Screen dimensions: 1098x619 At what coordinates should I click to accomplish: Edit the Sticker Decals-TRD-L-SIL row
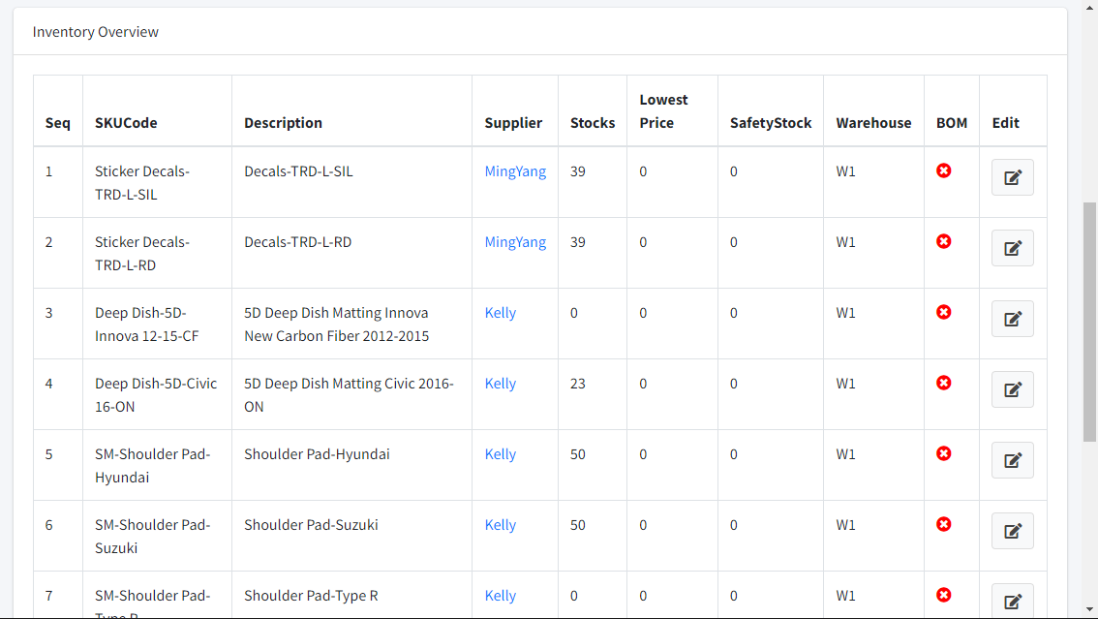click(x=1013, y=177)
